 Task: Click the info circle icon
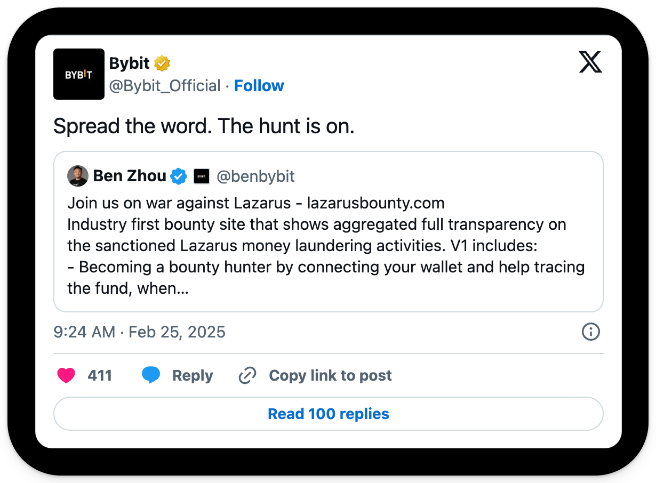coord(590,332)
